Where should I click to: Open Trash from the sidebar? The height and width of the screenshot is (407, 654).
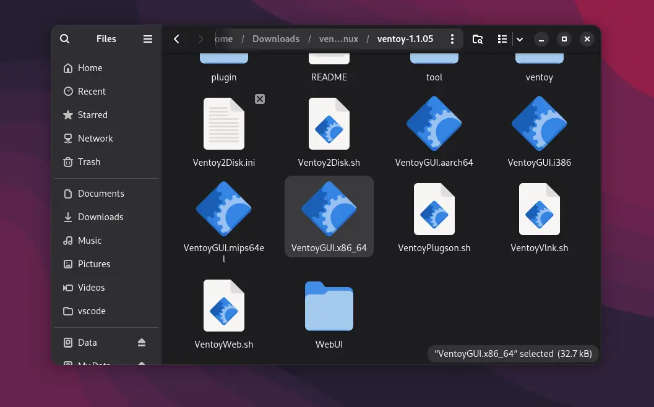88,162
